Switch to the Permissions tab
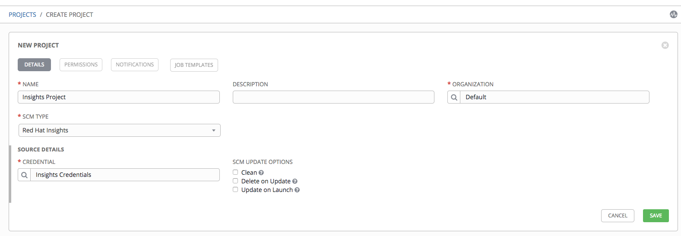681x236 pixels. (x=81, y=65)
